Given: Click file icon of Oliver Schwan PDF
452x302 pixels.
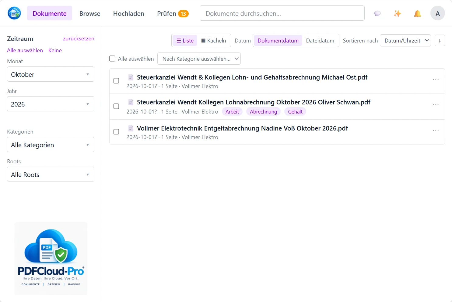Looking at the screenshot, I should [x=131, y=102].
